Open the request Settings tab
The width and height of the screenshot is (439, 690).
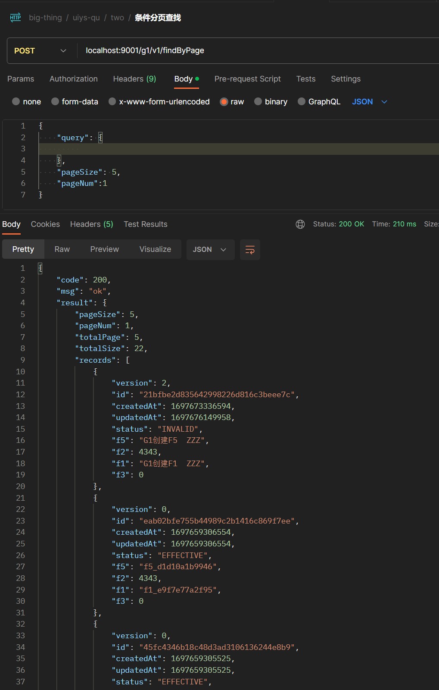(x=346, y=79)
